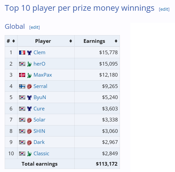Open Cure's player profile link
The height and width of the screenshot is (172, 175).
39,109
